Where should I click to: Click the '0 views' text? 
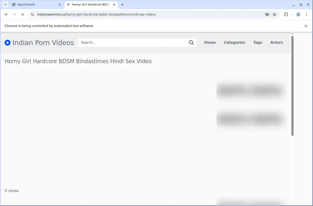pos(12,191)
